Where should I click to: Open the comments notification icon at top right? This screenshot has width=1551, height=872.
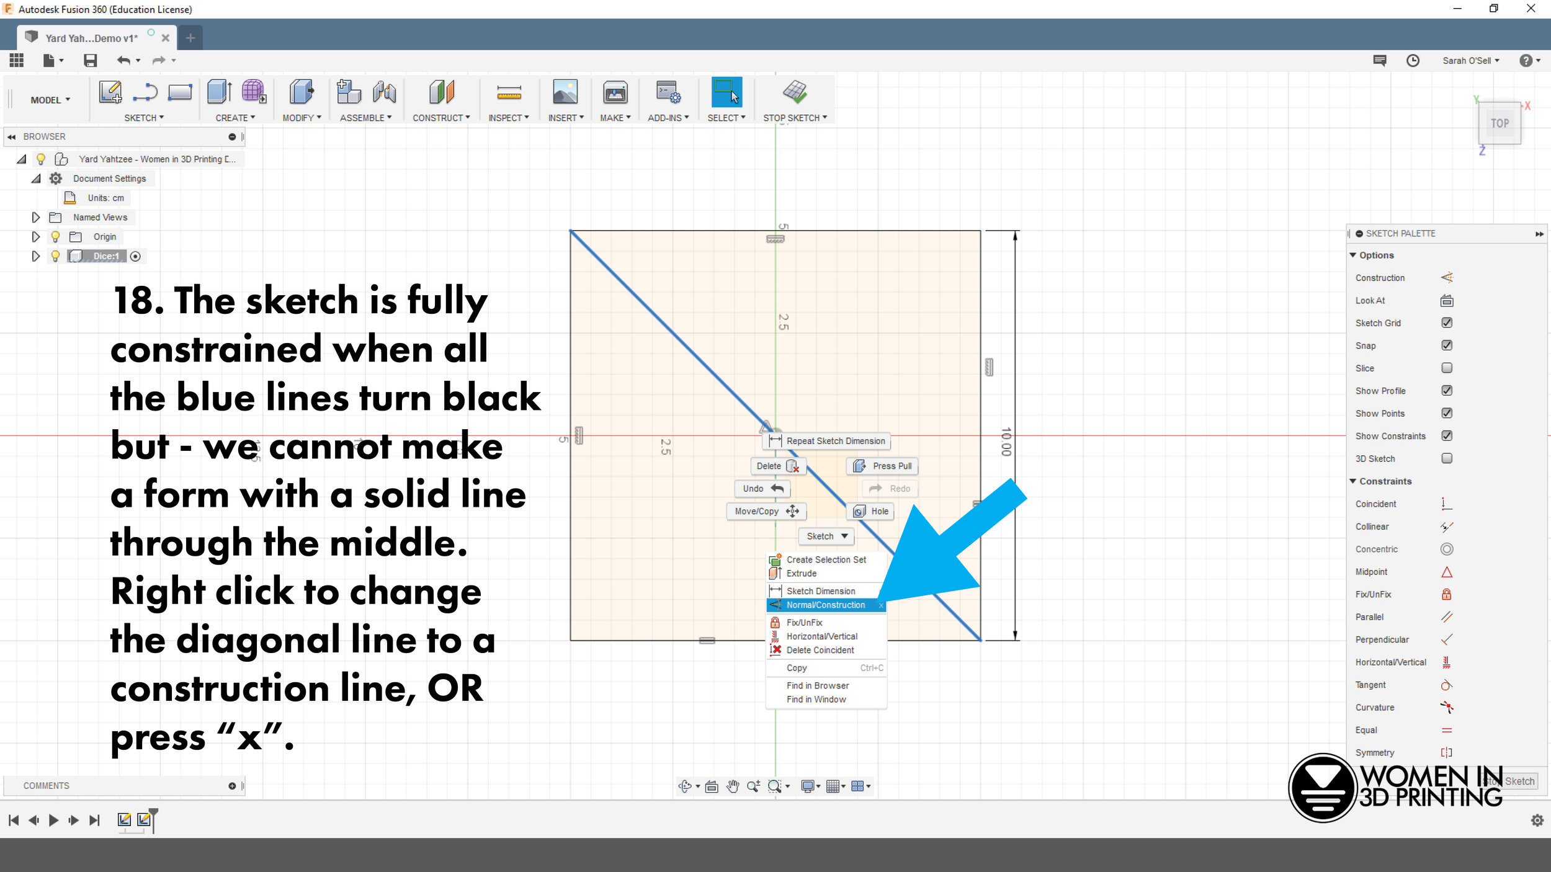(1380, 60)
